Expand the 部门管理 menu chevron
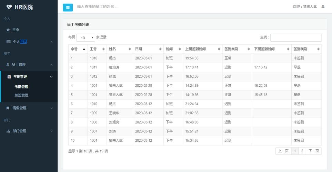Image resolution: width=332 pixels, height=172 pixels. 52,131
